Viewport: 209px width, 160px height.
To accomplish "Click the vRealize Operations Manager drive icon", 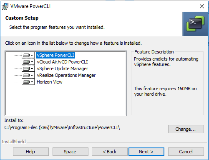I will (x=26, y=75).
